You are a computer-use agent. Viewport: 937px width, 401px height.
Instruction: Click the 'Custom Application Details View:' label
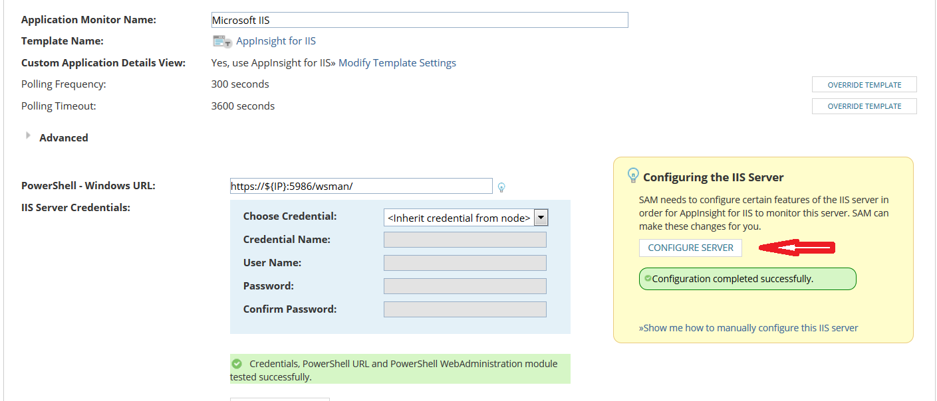pyautogui.click(x=103, y=63)
